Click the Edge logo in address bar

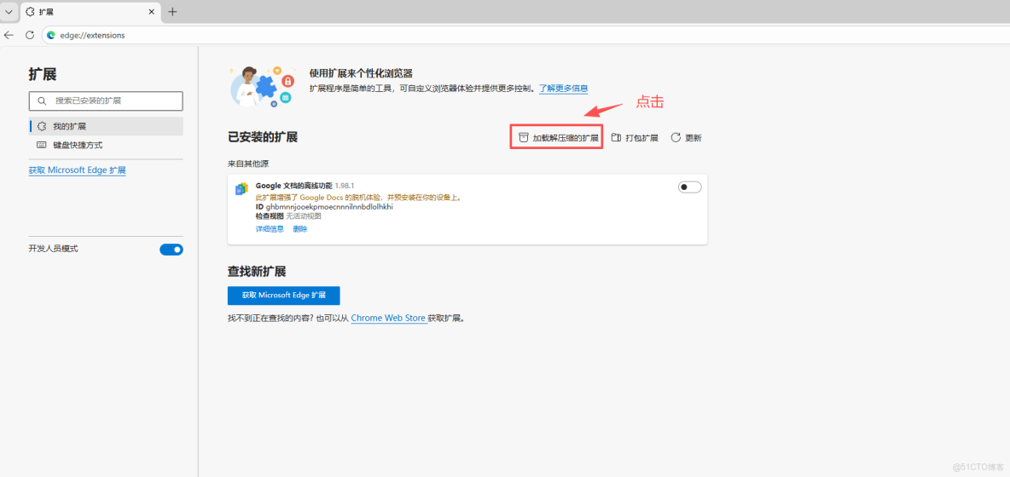51,36
